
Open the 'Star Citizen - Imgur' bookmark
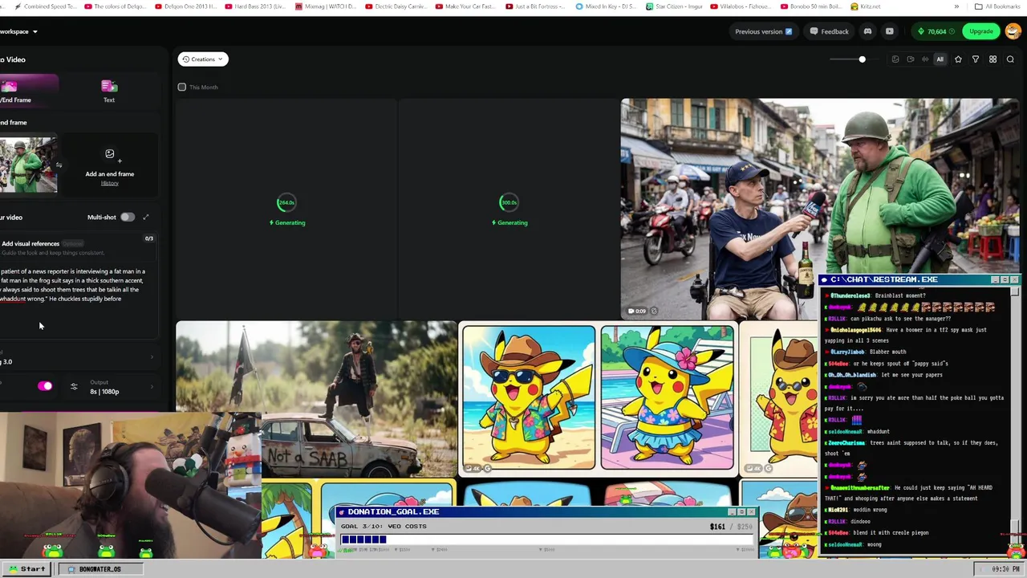click(676, 6)
